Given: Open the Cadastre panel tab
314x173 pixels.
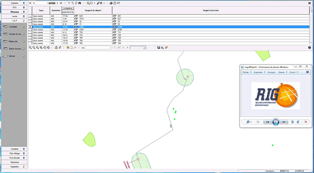Looking at the screenshot, I should (14, 3).
